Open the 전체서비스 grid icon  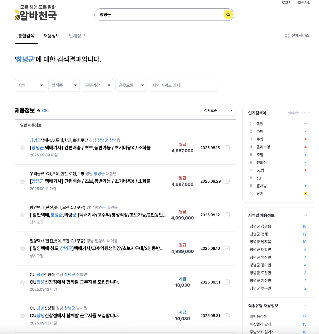coord(287,35)
